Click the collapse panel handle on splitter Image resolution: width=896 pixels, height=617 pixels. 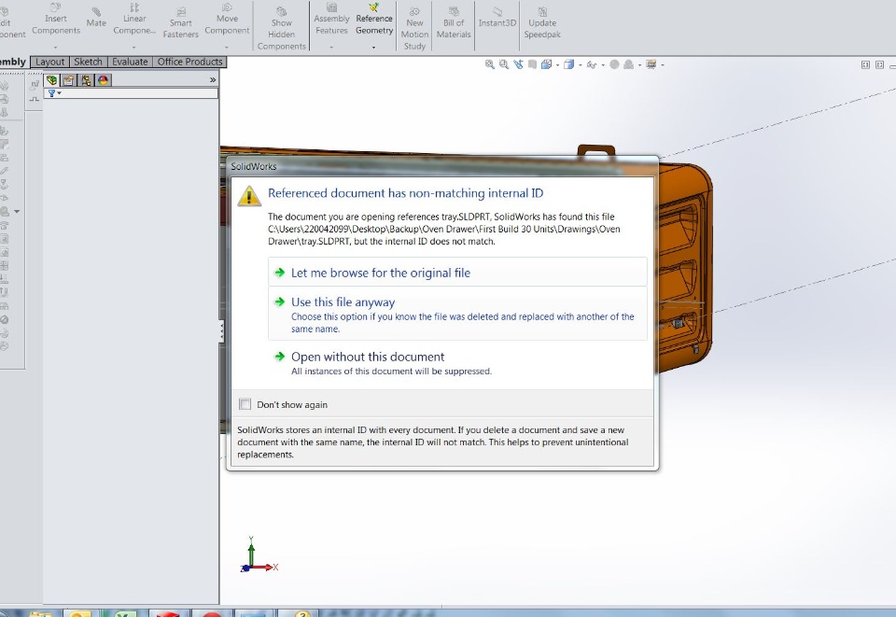click(x=222, y=331)
